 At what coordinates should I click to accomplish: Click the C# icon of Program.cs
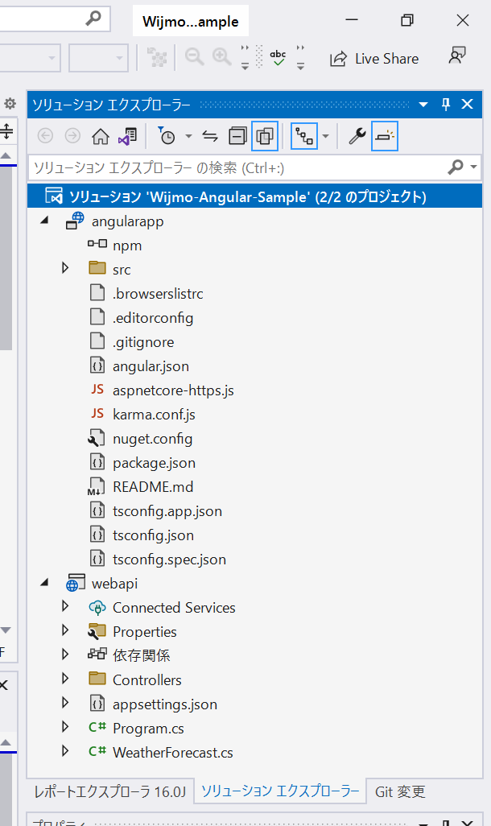97,727
